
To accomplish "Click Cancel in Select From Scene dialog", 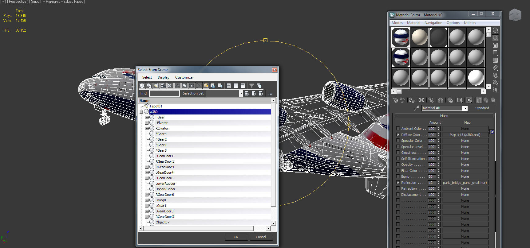I will click(x=261, y=237).
